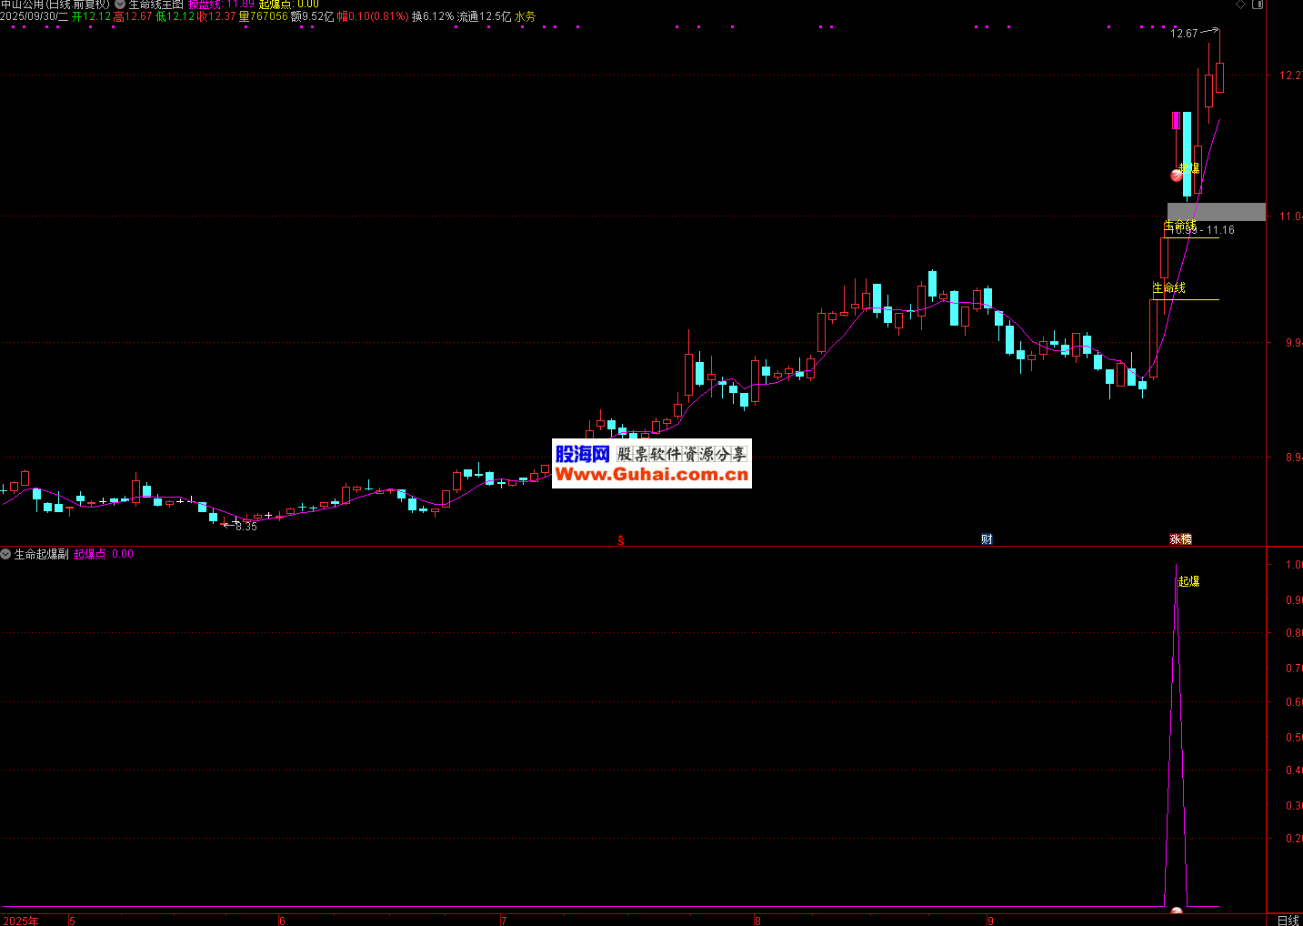
Task: Click the blue 财 financial report marker
Action: click(987, 539)
